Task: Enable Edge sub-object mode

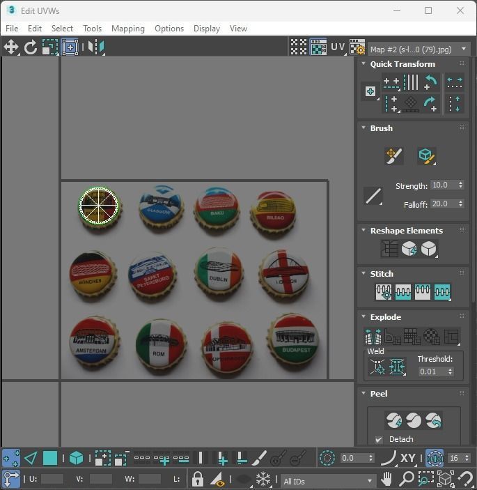Action: click(x=31, y=458)
